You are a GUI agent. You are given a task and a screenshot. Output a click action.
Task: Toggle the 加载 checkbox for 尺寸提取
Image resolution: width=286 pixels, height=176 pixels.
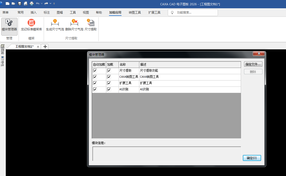click(x=108, y=71)
